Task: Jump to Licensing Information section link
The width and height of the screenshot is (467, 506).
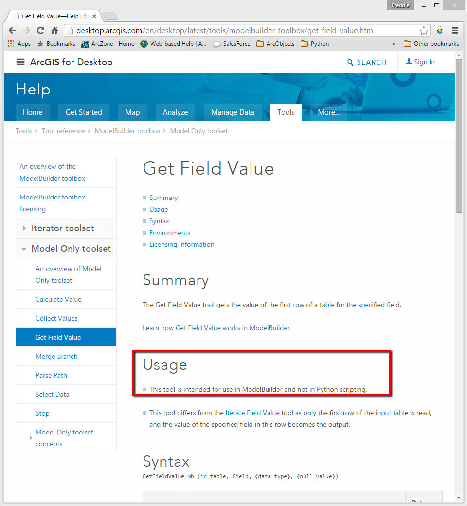Action: pos(182,244)
